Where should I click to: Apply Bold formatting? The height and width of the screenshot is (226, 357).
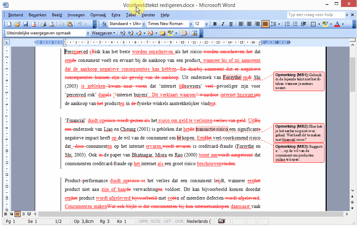click(x=215, y=24)
